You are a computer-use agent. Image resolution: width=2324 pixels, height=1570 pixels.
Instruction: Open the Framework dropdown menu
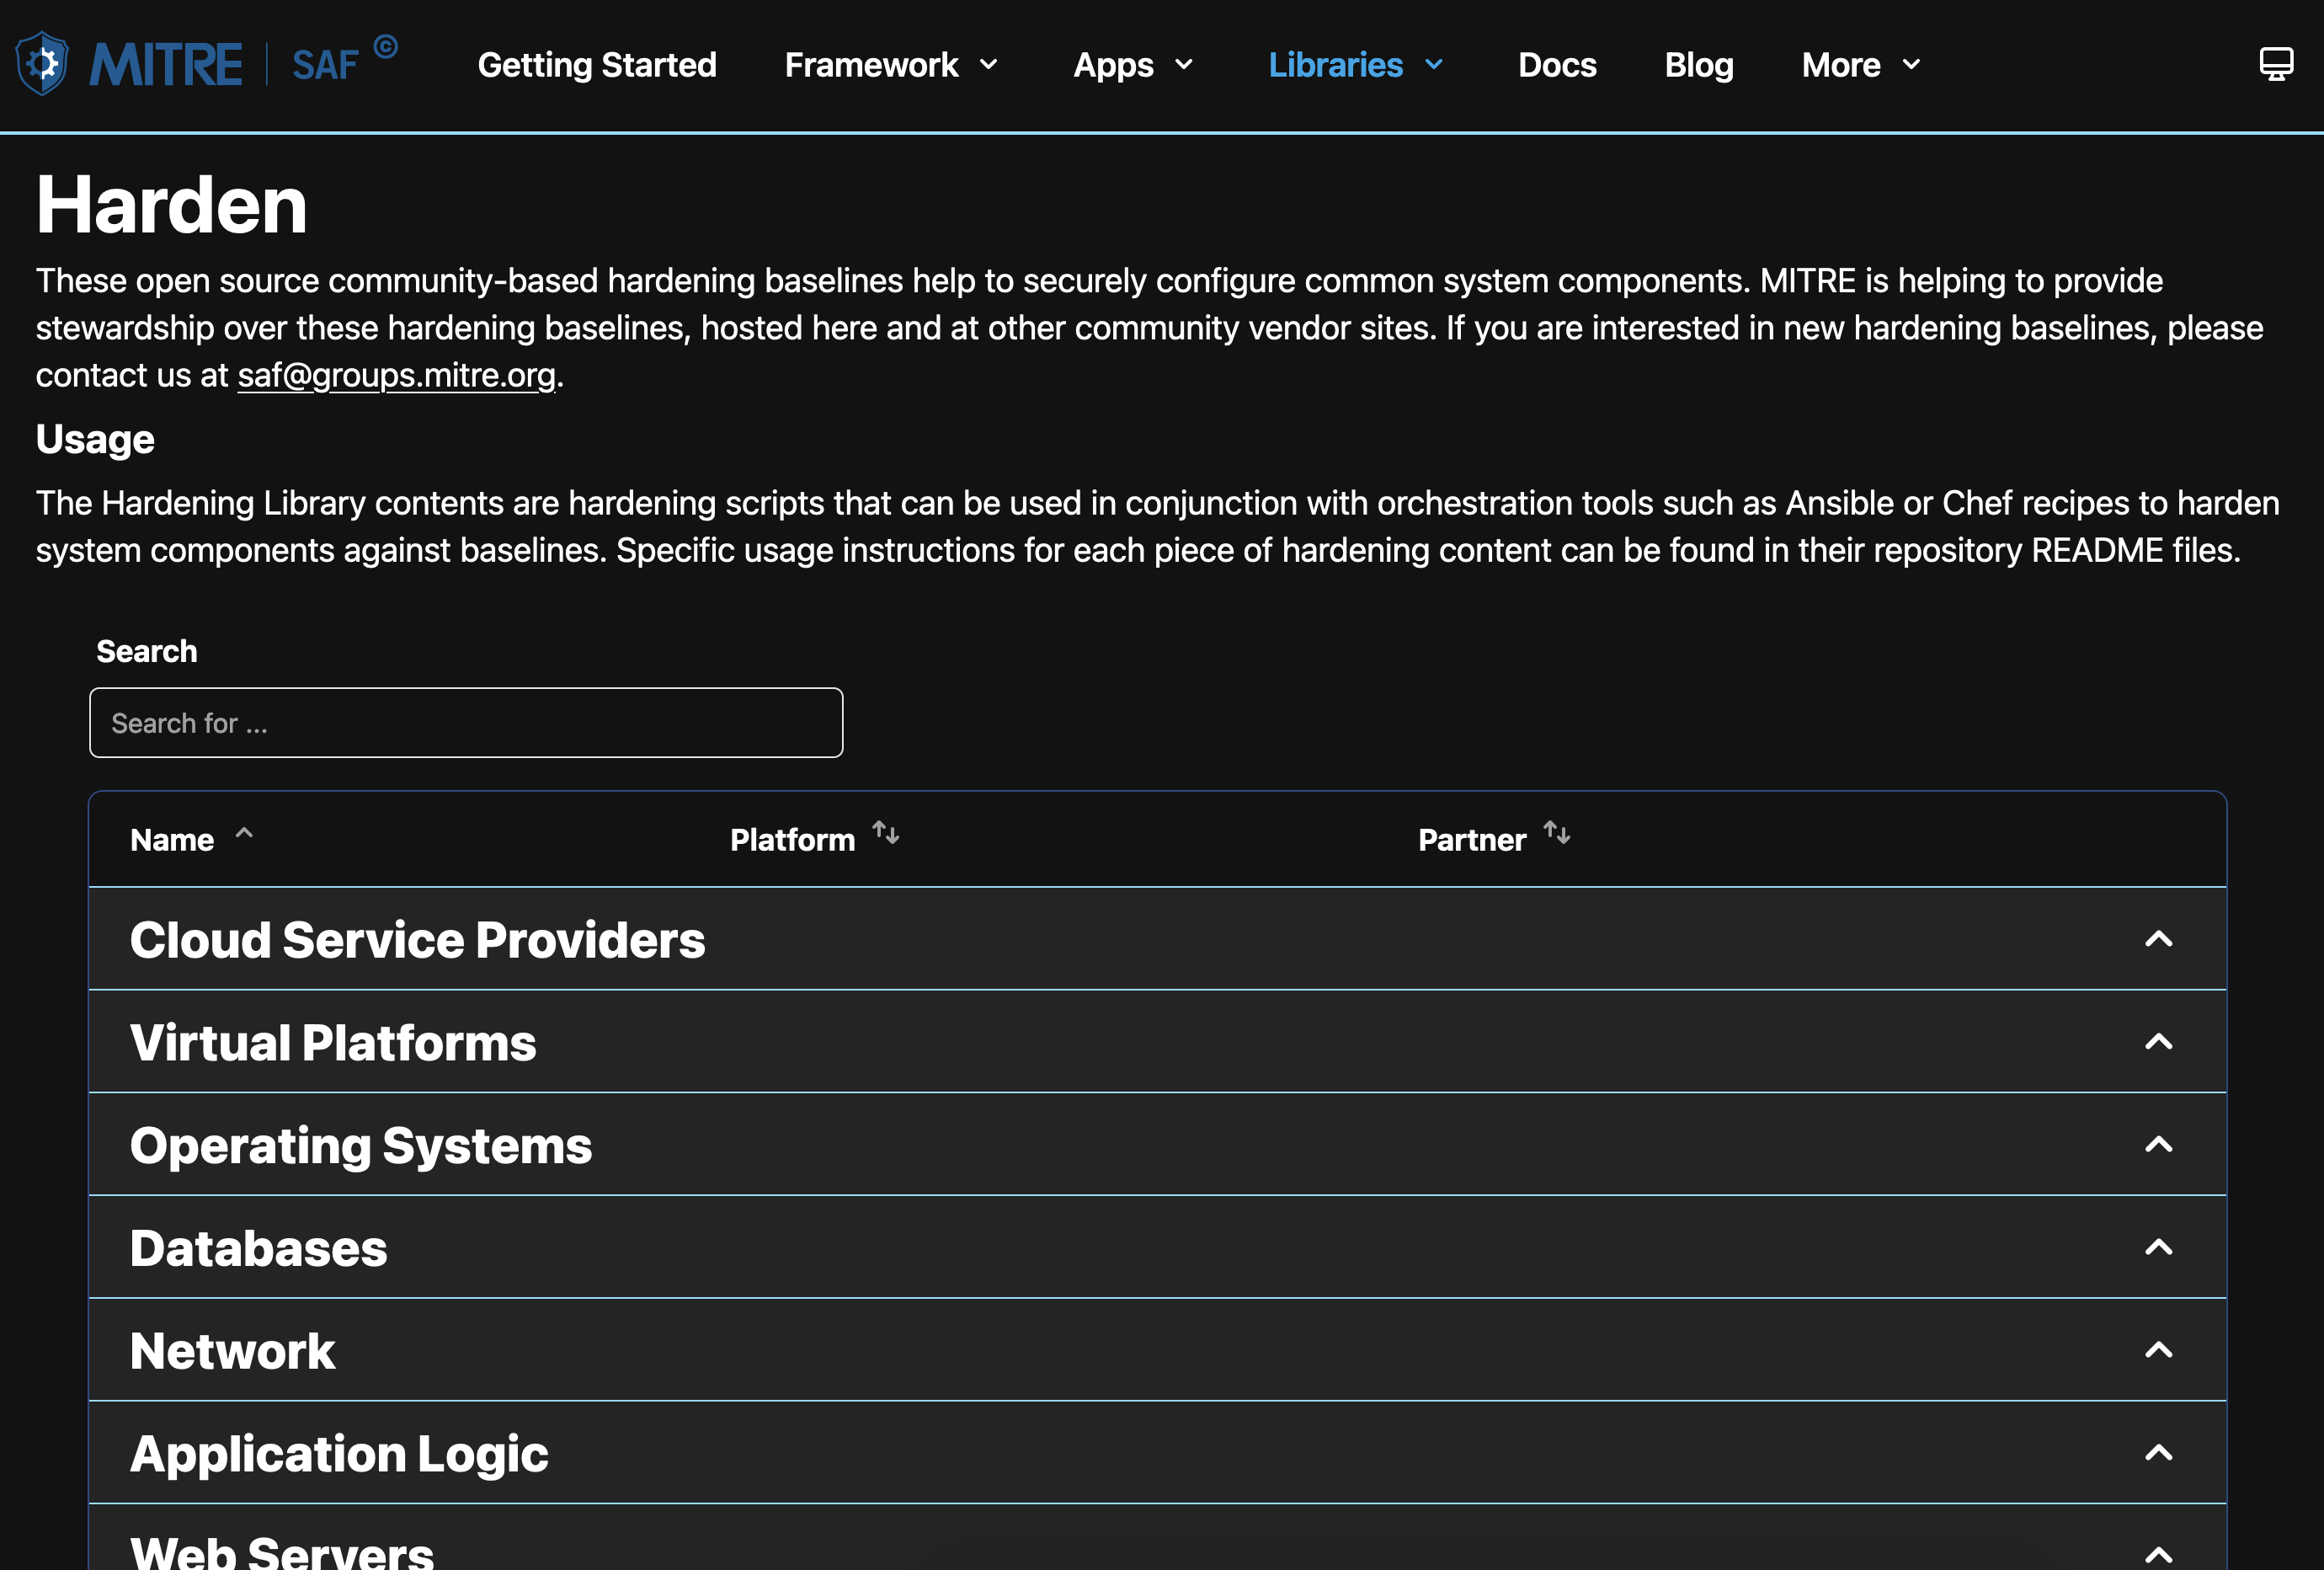pos(893,65)
